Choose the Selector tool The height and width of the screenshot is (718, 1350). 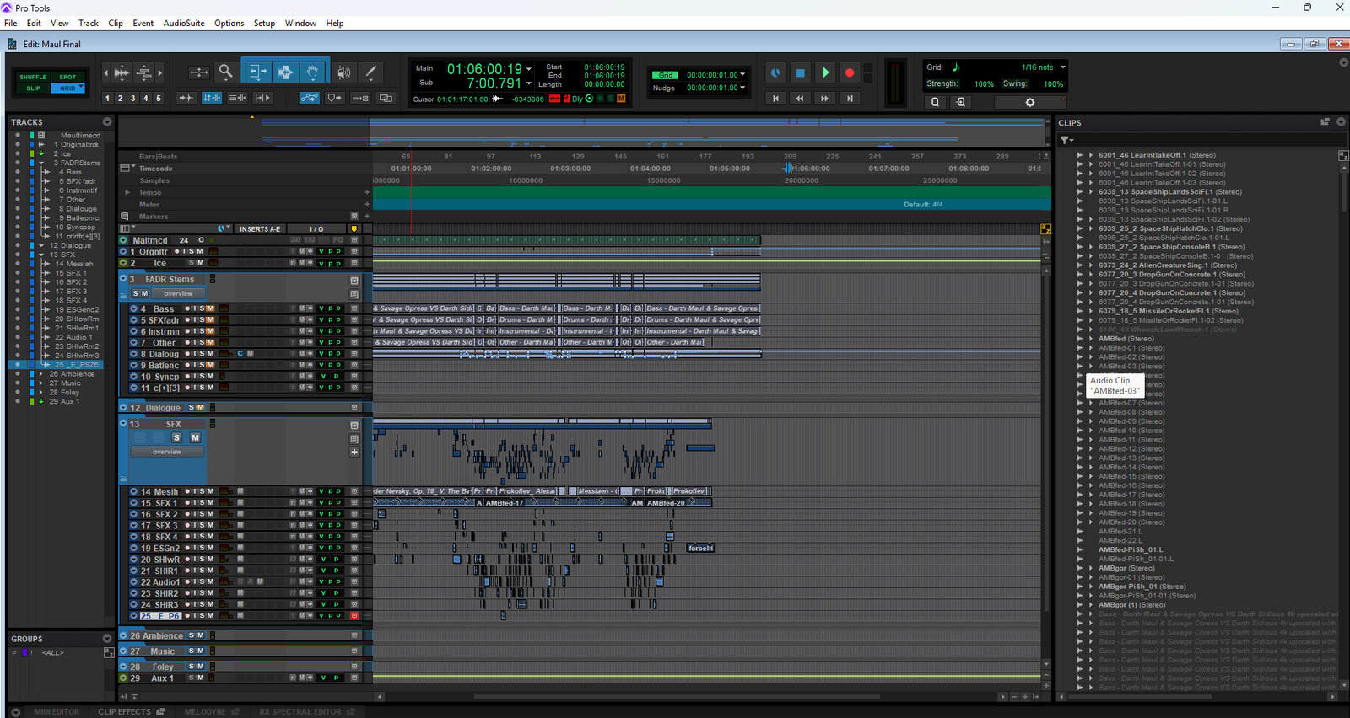[285, 72]
